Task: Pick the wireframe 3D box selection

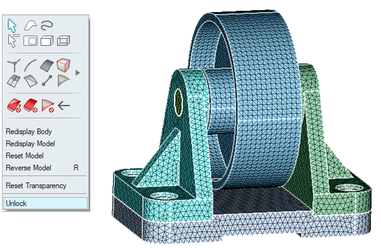Action: 63,41
